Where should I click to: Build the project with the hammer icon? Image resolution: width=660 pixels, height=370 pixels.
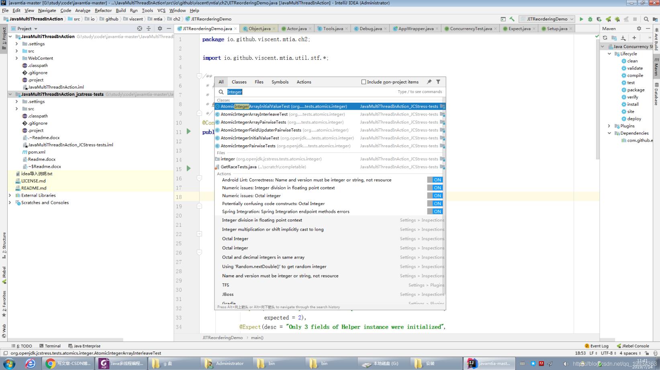[512, 19]
